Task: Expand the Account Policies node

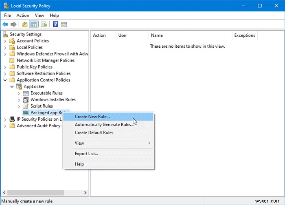Action: 5,41
